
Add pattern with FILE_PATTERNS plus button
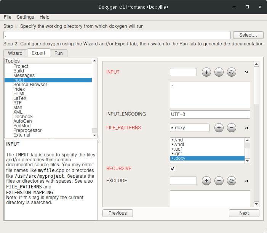pos(219,128)
